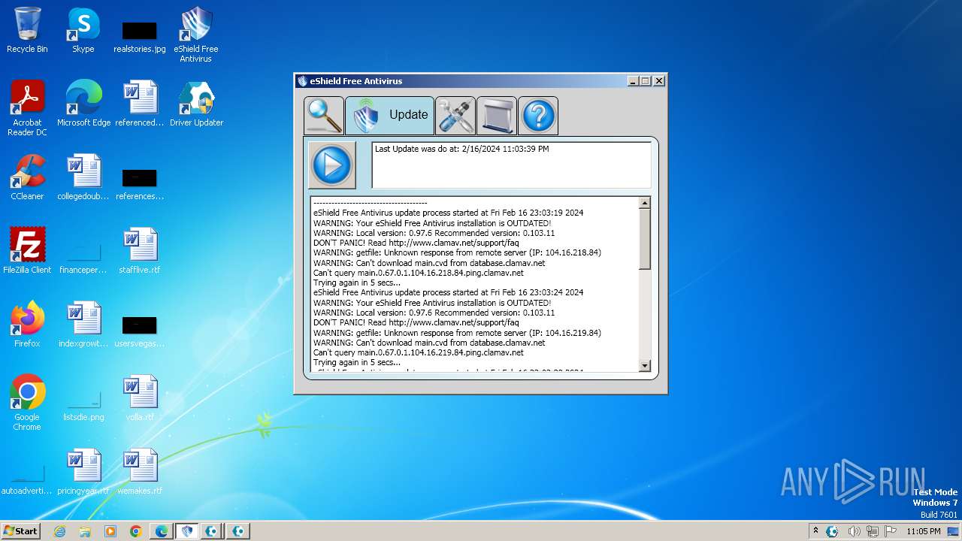Maximize the eShield Free Antivirus window
This screenshot has width=962, height=541.
645,81
